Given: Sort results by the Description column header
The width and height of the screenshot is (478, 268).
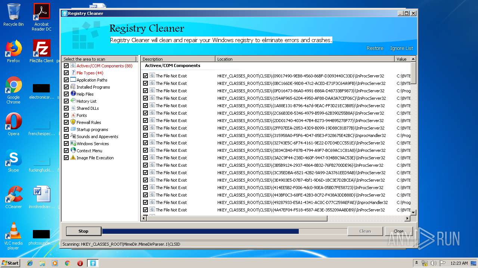Looking at the screenshot, I should 178,59.
